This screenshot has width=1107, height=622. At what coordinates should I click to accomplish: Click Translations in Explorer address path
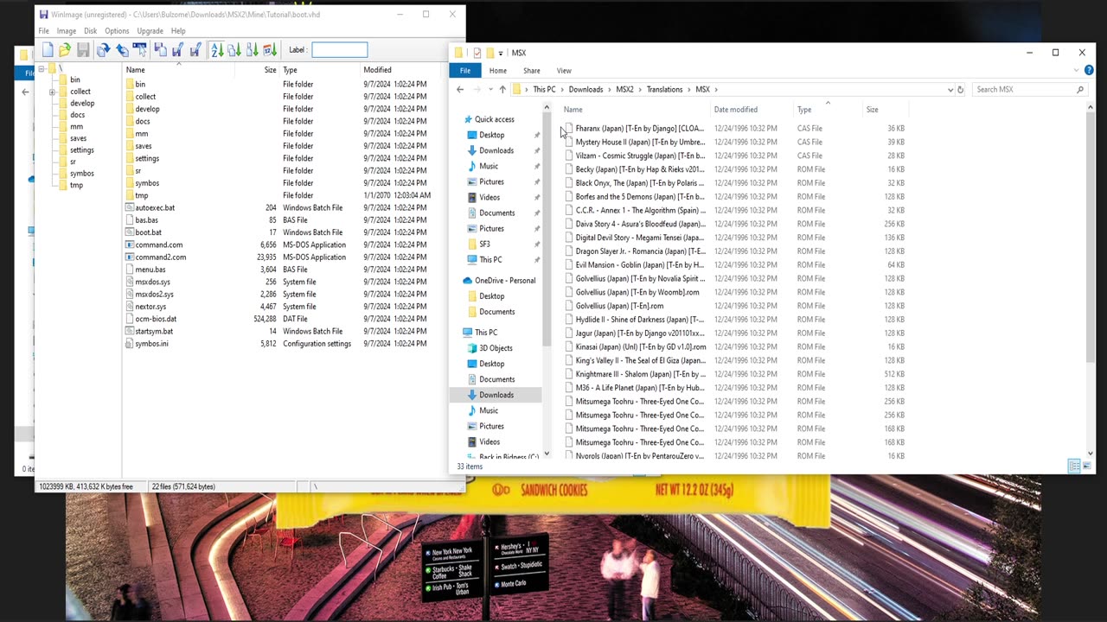664,90
